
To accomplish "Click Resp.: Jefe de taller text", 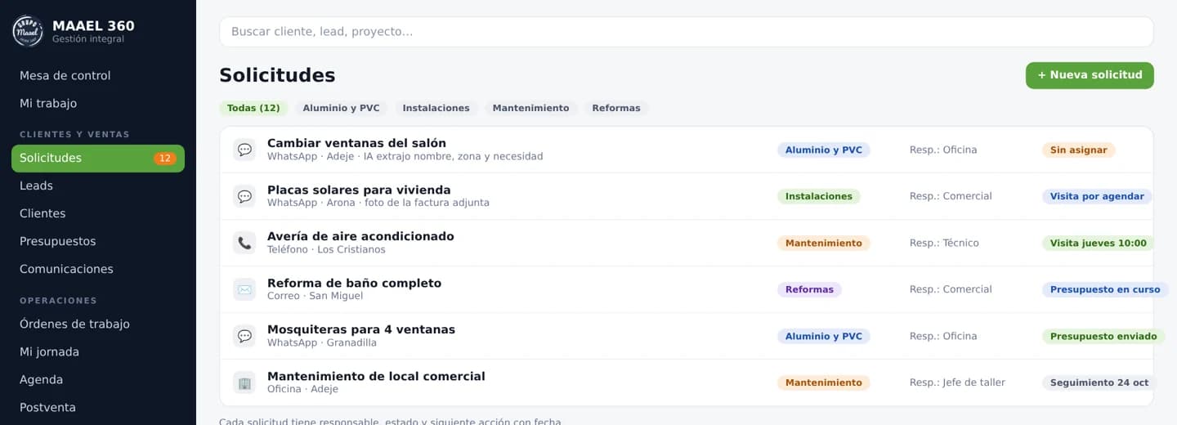I will pos(957,383).
